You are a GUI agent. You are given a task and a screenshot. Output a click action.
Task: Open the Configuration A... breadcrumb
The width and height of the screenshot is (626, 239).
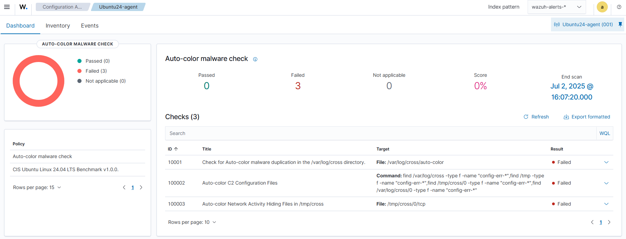tap(62, 7)
